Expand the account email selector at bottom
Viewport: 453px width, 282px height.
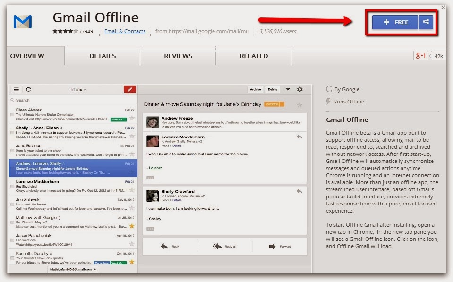(x=73, y=269)
